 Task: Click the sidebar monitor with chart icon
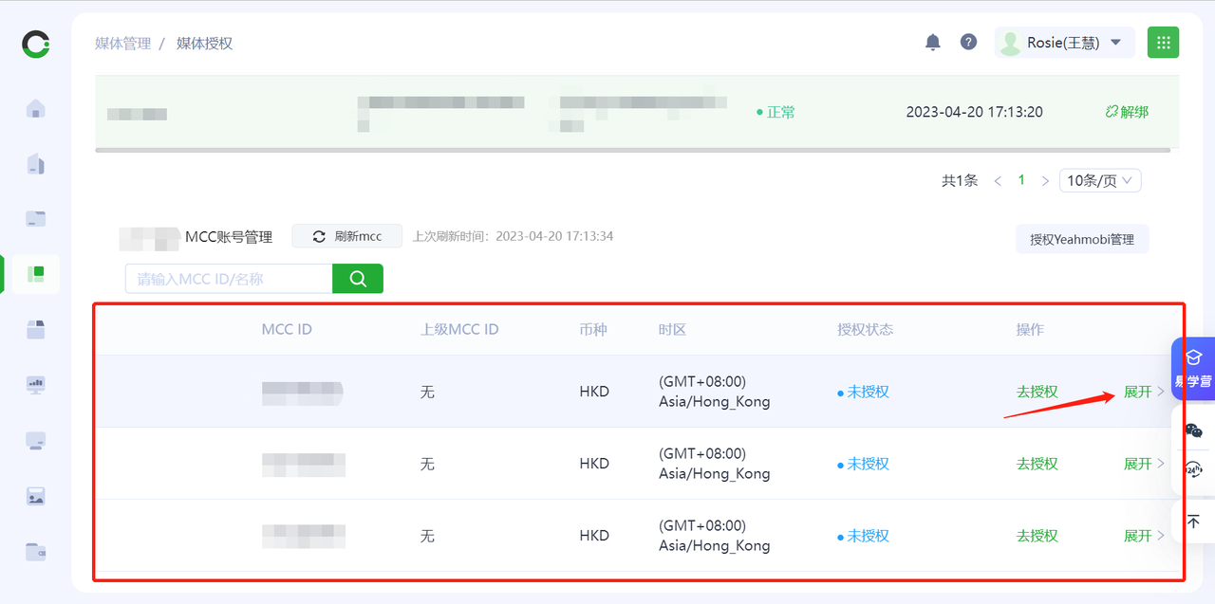pos(36,385)
